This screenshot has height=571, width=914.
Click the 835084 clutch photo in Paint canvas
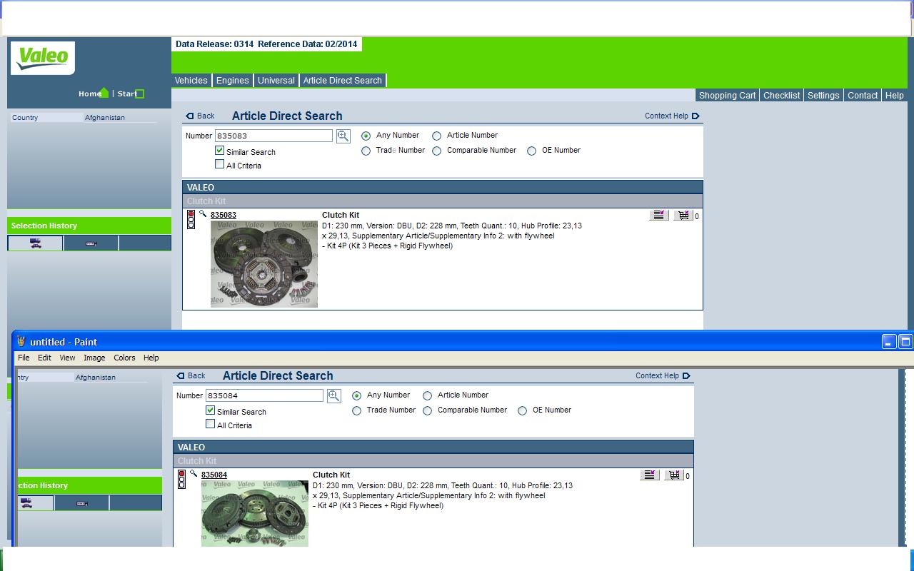(x=255, y=513)
